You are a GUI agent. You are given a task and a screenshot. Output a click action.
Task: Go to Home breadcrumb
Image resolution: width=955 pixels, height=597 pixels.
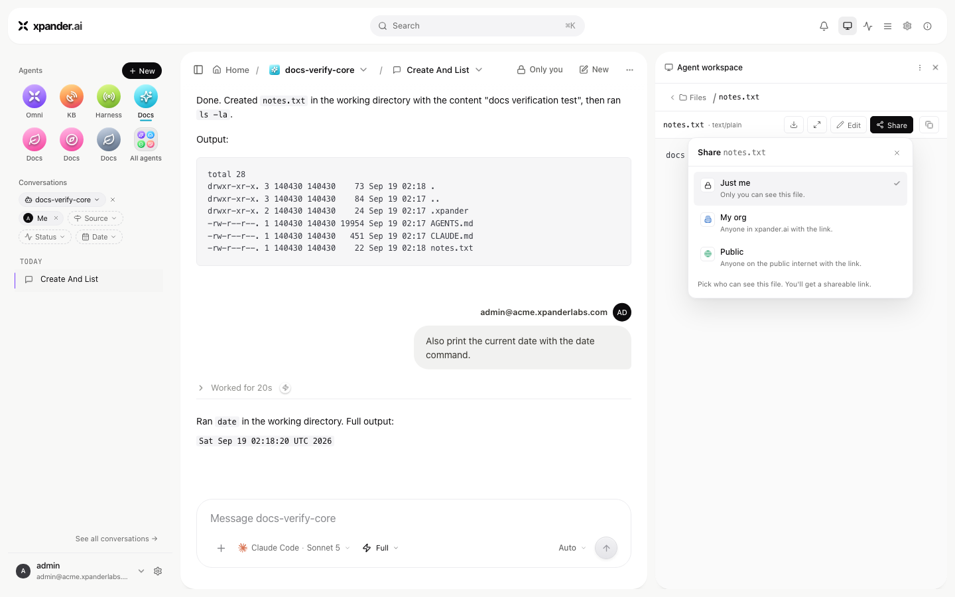(231, 70)
